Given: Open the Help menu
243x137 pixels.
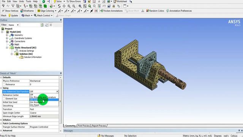Looking at the screenshot, I should 35,2.
